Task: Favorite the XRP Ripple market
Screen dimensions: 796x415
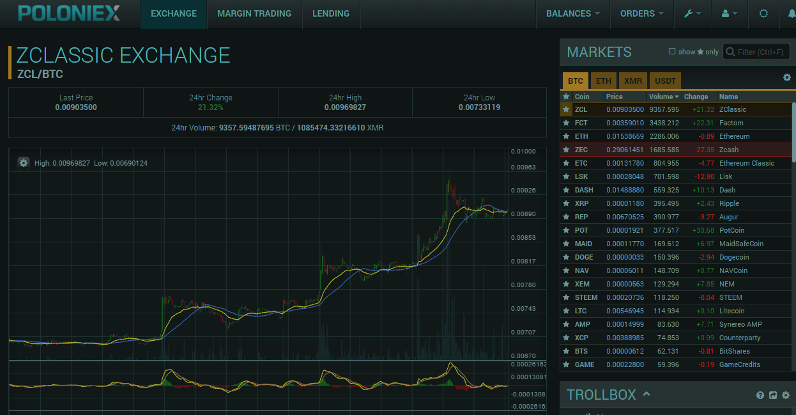Action: (565, 203)
